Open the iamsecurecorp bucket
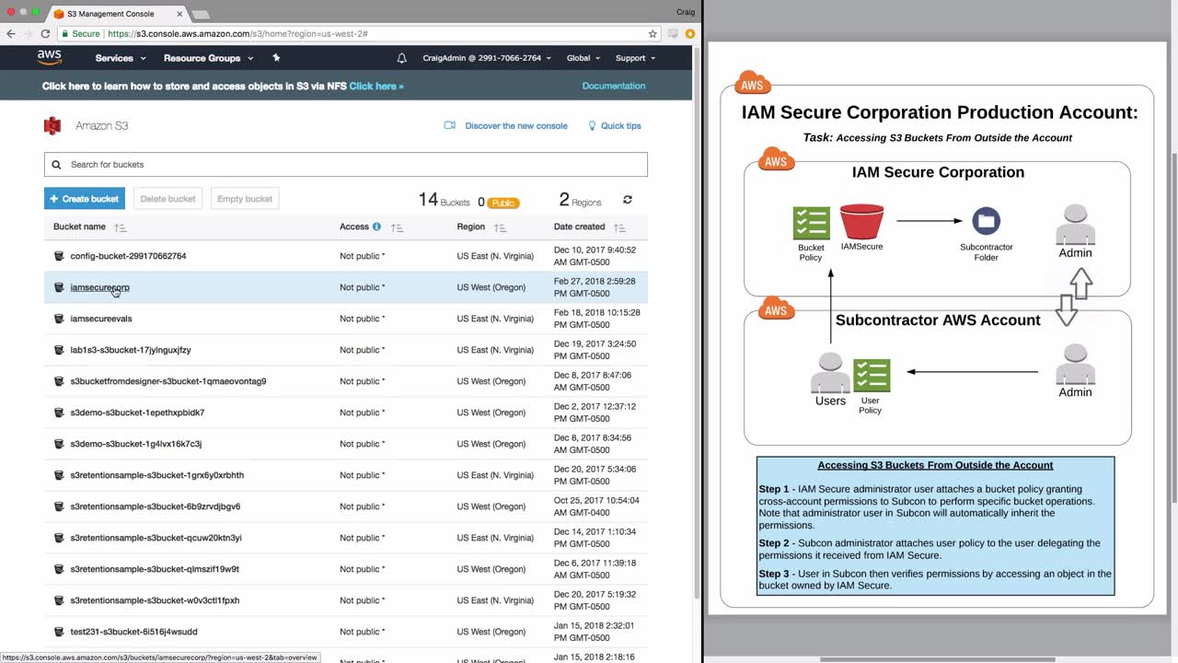 (100, 287)
